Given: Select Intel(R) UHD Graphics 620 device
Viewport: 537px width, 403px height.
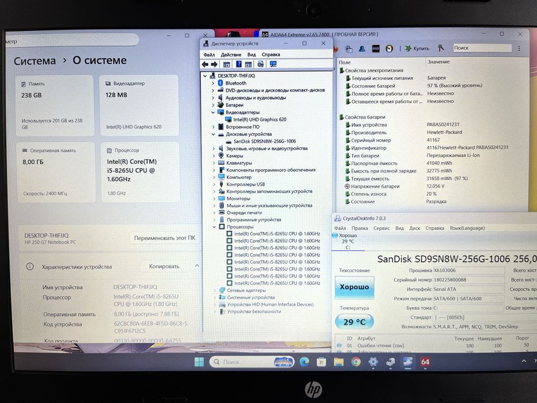Looking at the screenshot, I should point(260,119).
